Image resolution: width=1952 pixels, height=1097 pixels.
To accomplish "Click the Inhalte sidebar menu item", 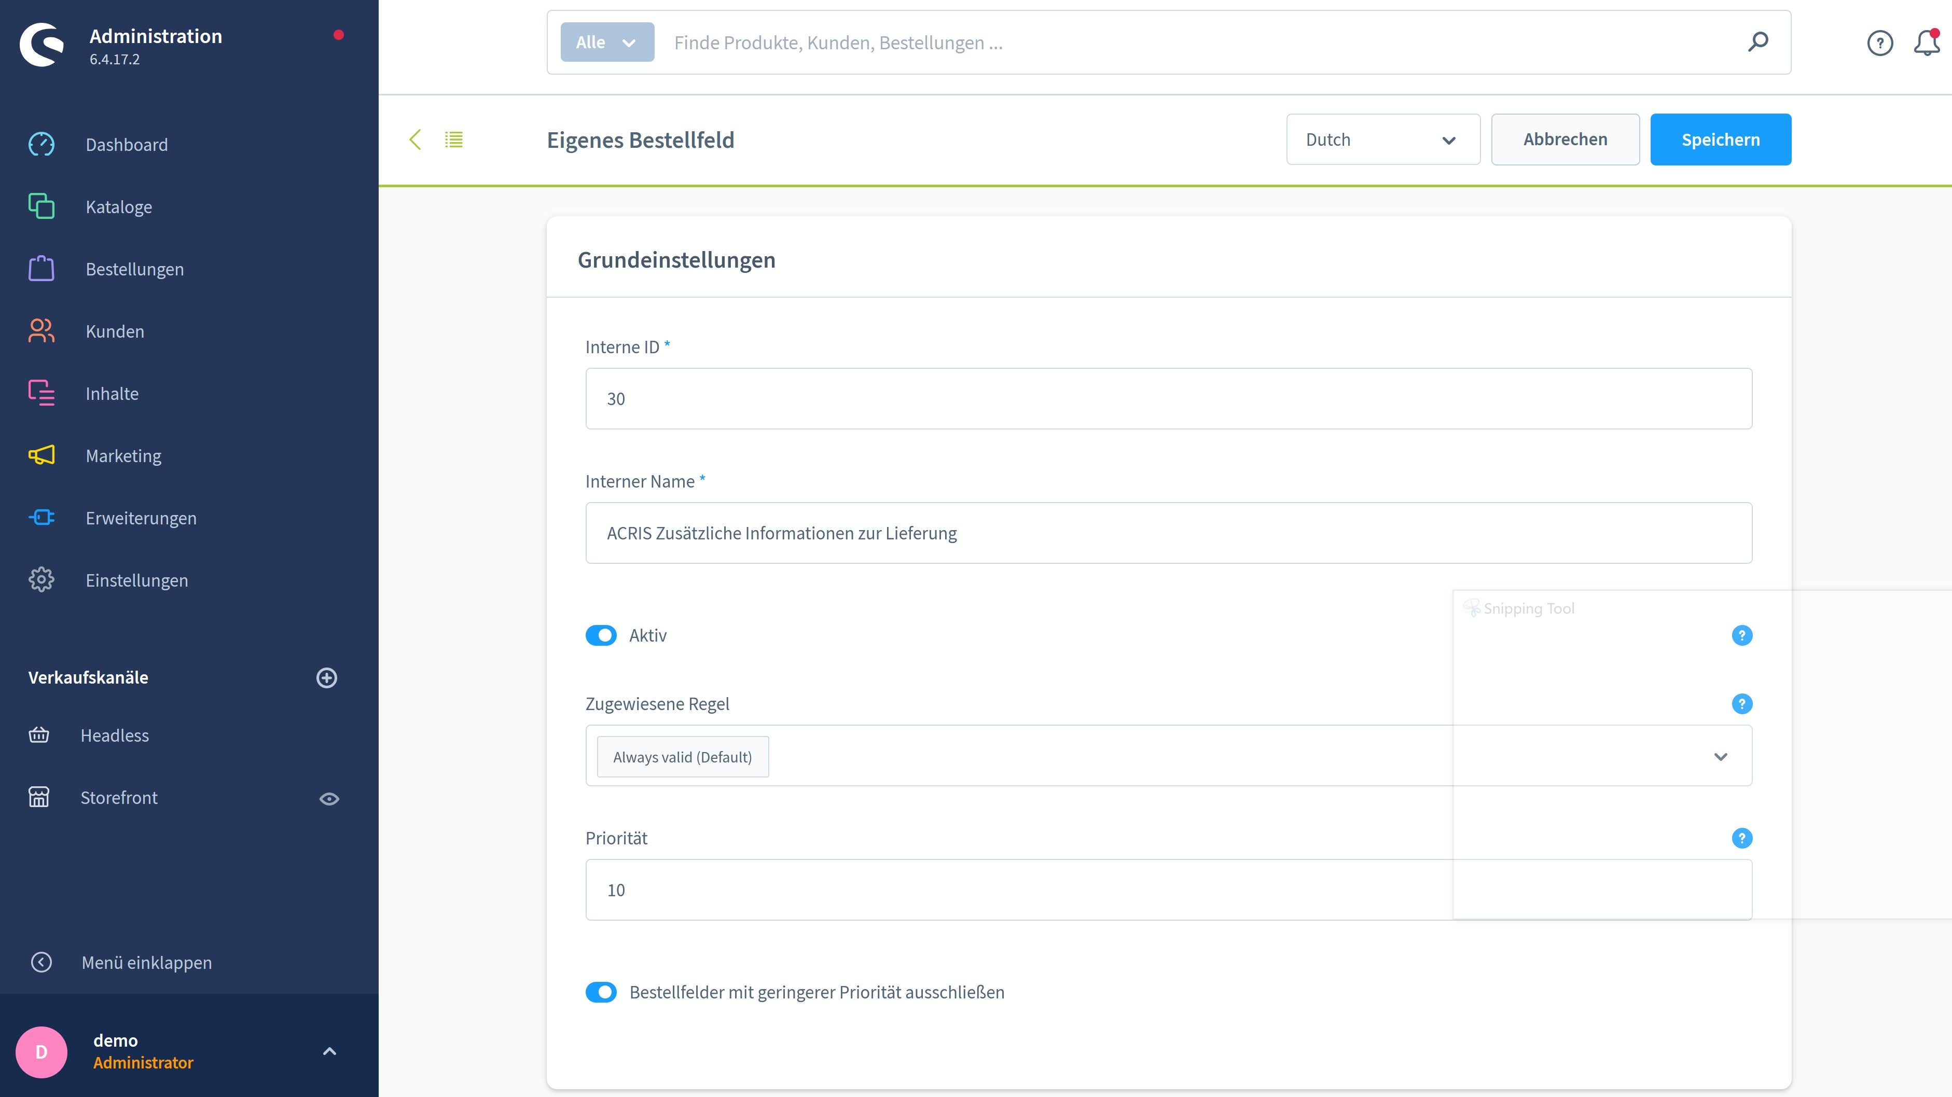I will [112, 393].
